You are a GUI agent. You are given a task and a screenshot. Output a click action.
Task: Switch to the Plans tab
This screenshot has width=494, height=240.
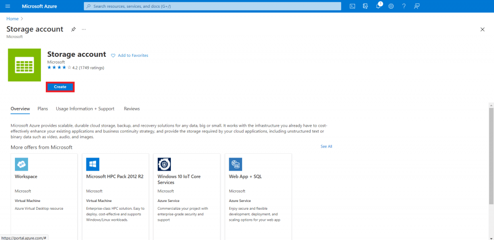click(x=43, y=109)
